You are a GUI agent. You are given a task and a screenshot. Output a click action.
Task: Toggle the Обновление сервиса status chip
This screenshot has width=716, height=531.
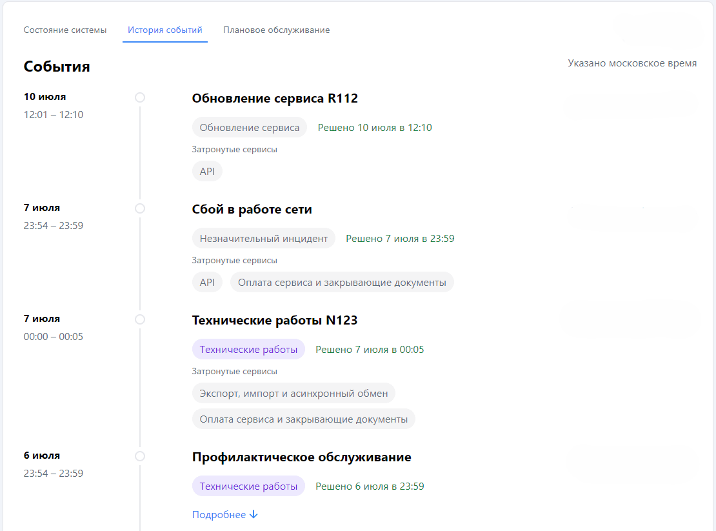point(249,127)
